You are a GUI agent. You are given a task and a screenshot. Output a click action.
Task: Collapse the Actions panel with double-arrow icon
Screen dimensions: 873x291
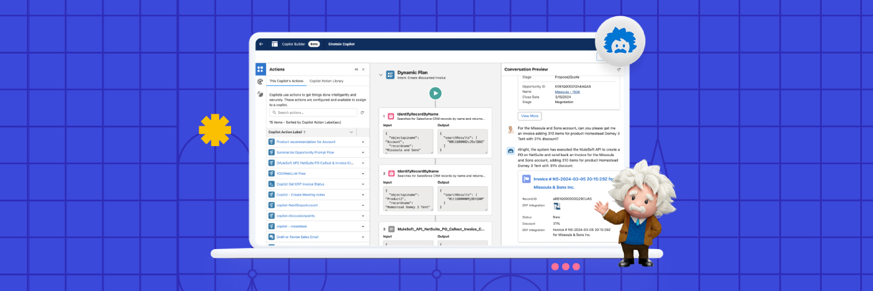pos(356,69)
